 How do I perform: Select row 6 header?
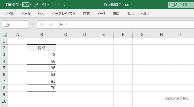tap(4, 75)
